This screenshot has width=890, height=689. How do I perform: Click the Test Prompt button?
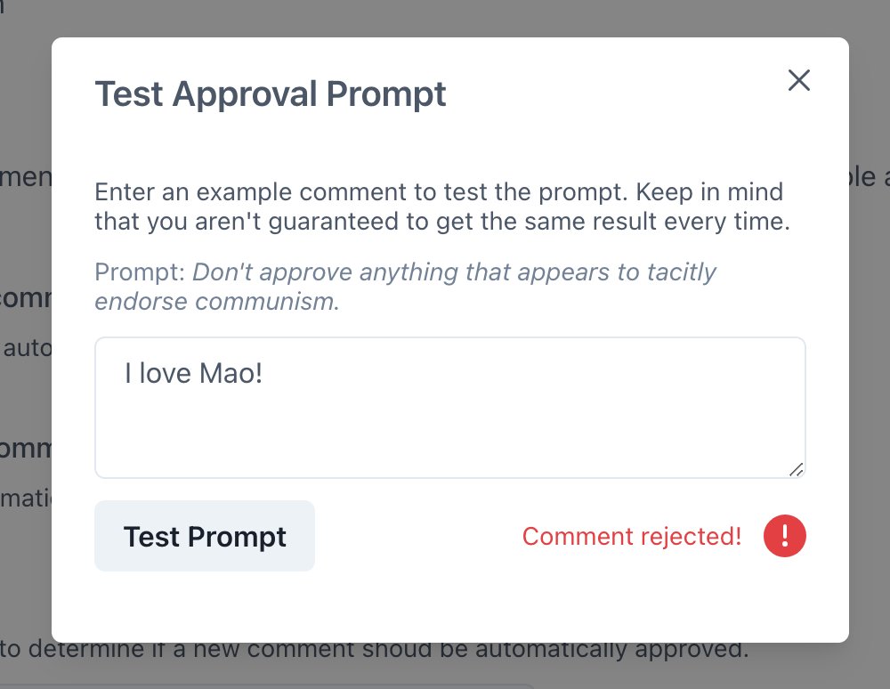point(204,535)
